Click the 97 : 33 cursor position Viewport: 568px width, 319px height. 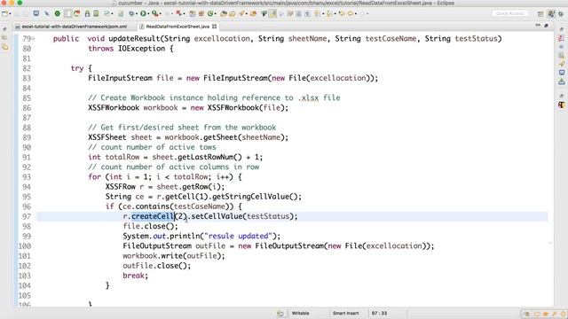click(379, 313)
